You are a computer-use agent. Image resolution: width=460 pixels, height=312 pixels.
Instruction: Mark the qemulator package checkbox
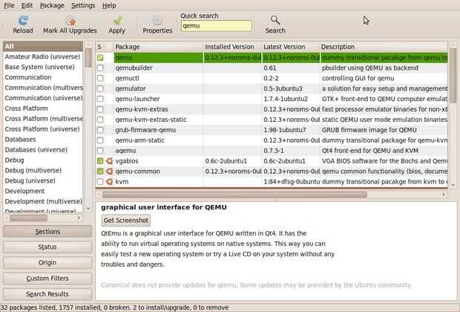tap(100, 88)
